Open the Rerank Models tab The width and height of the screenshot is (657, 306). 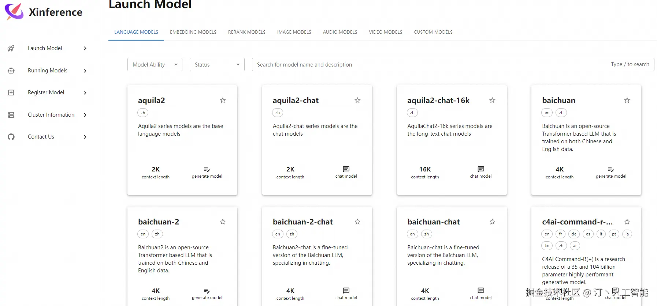[x=247, y=32]
